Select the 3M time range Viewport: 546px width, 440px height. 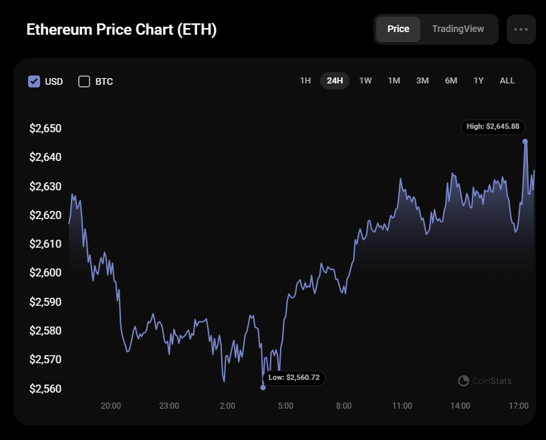[422, 81]
